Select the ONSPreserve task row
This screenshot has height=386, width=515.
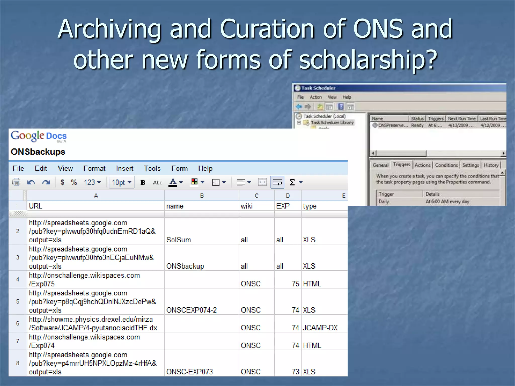coord(393,125)
